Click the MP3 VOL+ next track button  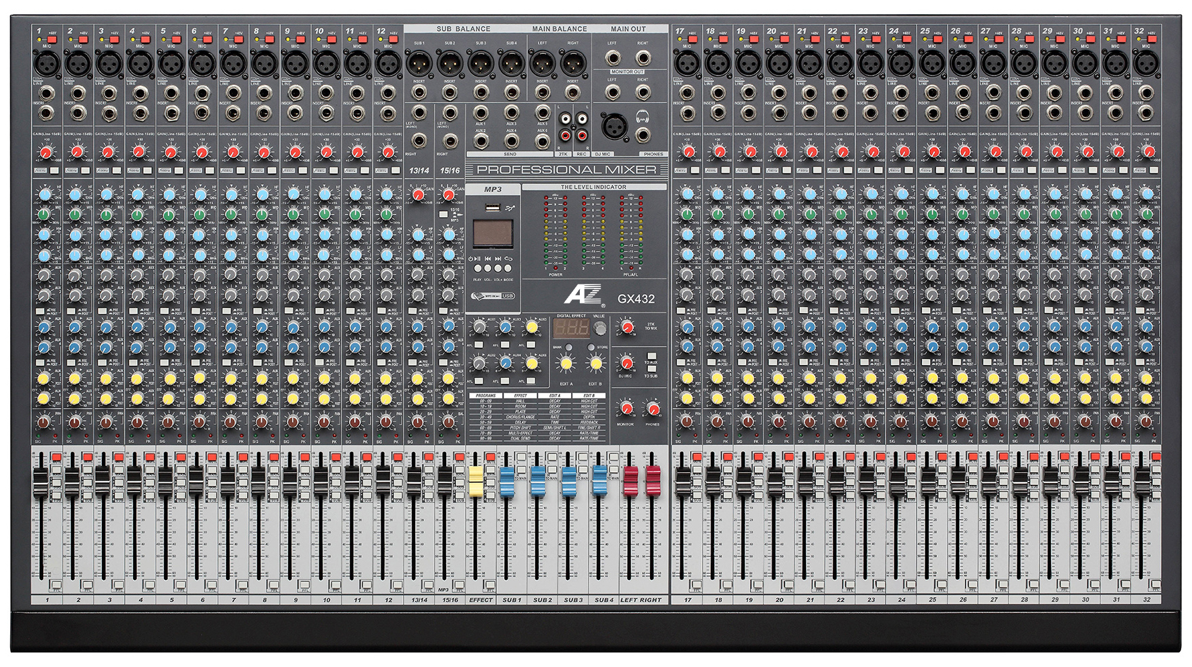pyautogui.click(x=498, y=268)
